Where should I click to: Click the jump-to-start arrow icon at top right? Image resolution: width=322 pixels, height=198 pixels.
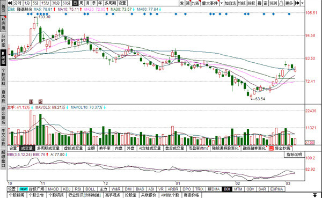(297, 3)
